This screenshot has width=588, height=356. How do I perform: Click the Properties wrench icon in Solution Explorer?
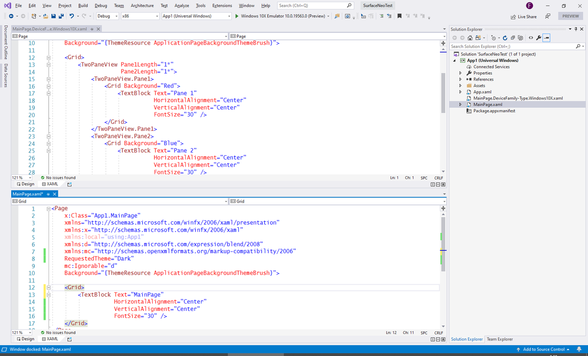[x=538, y=37]
